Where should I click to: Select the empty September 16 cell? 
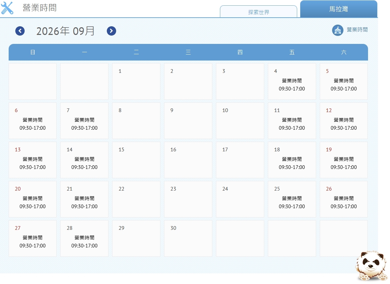[188, 160]
